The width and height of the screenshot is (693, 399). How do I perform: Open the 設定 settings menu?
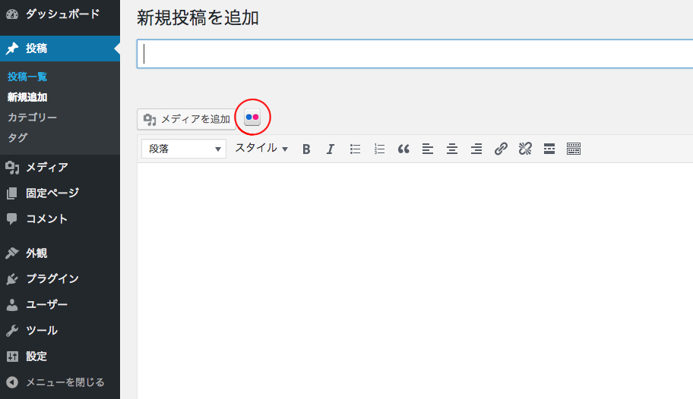[60, 357]
